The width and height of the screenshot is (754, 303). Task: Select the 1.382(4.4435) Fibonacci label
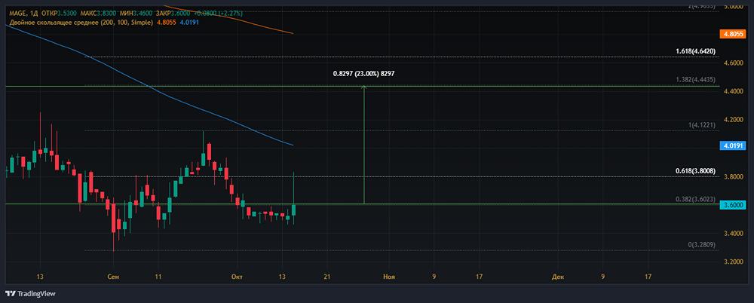click(x=697, y=80)
